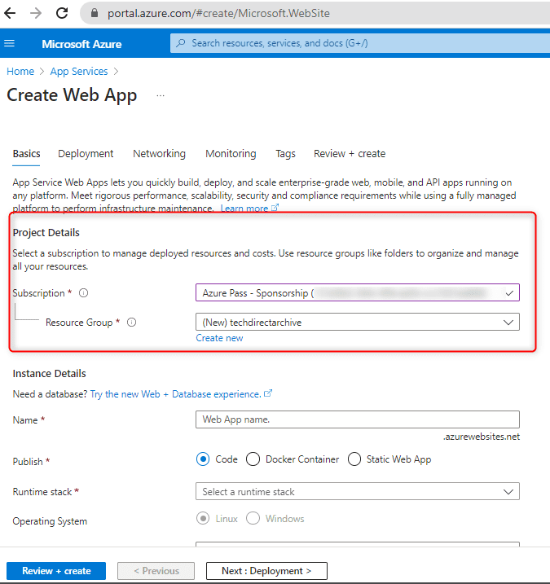Open the Review + create tab
The image size is (550, 584).
click(x=350, y=154)
